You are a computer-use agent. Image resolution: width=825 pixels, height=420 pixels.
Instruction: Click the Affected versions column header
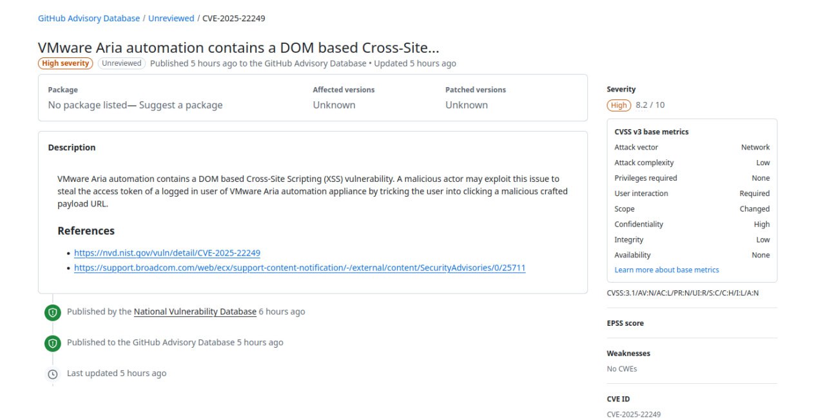point(344,90)
